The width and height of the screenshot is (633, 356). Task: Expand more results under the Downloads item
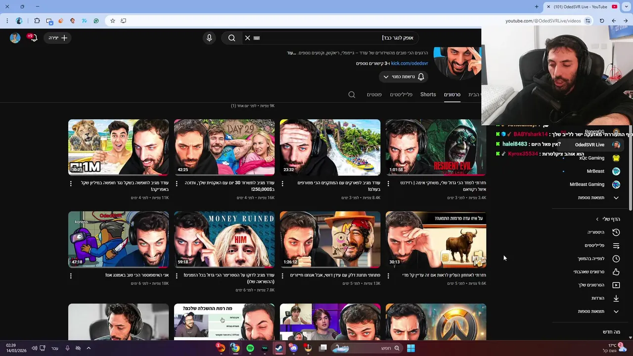pyautogui.click(x=591, y=311)
